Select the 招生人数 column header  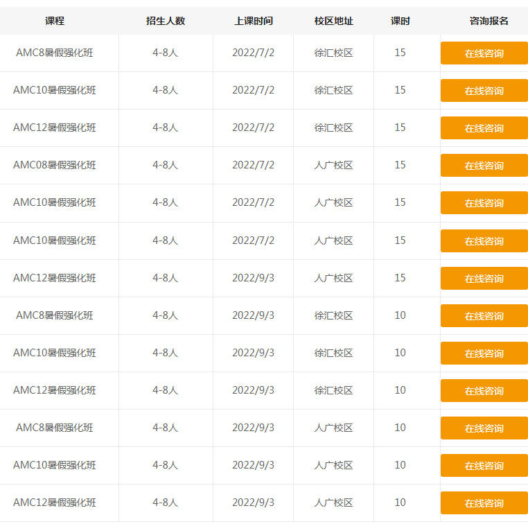pyautogui.click(x=166, y=21)
